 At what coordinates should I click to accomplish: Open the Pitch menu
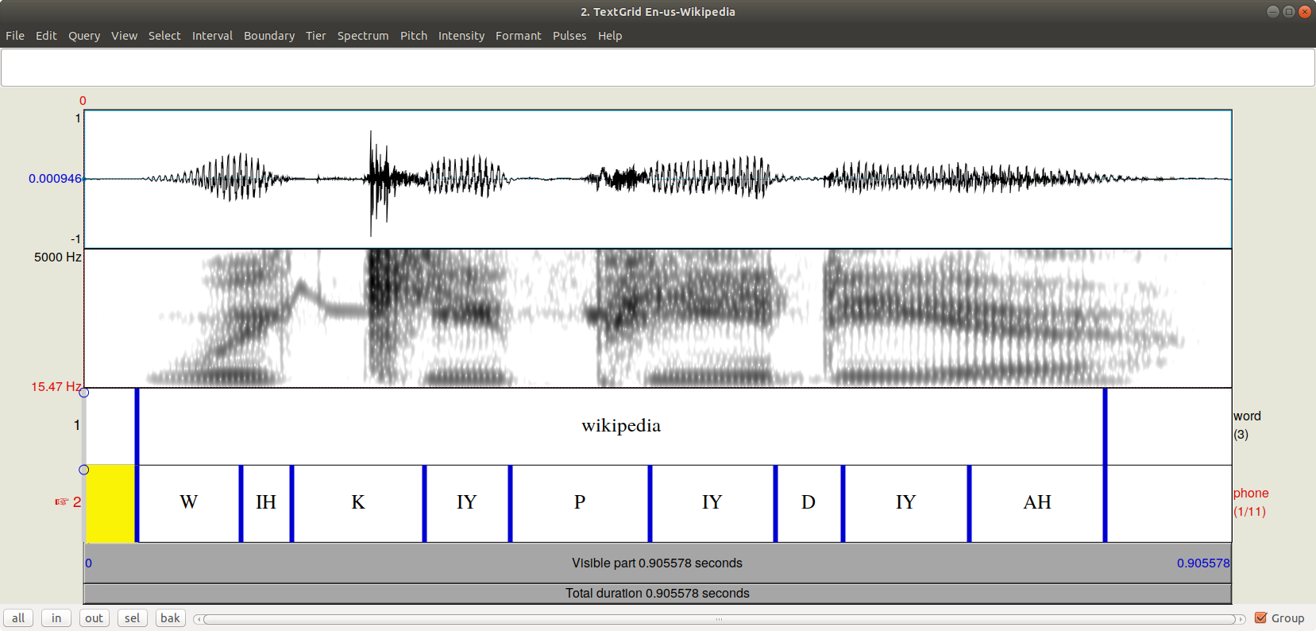point(413,36)
